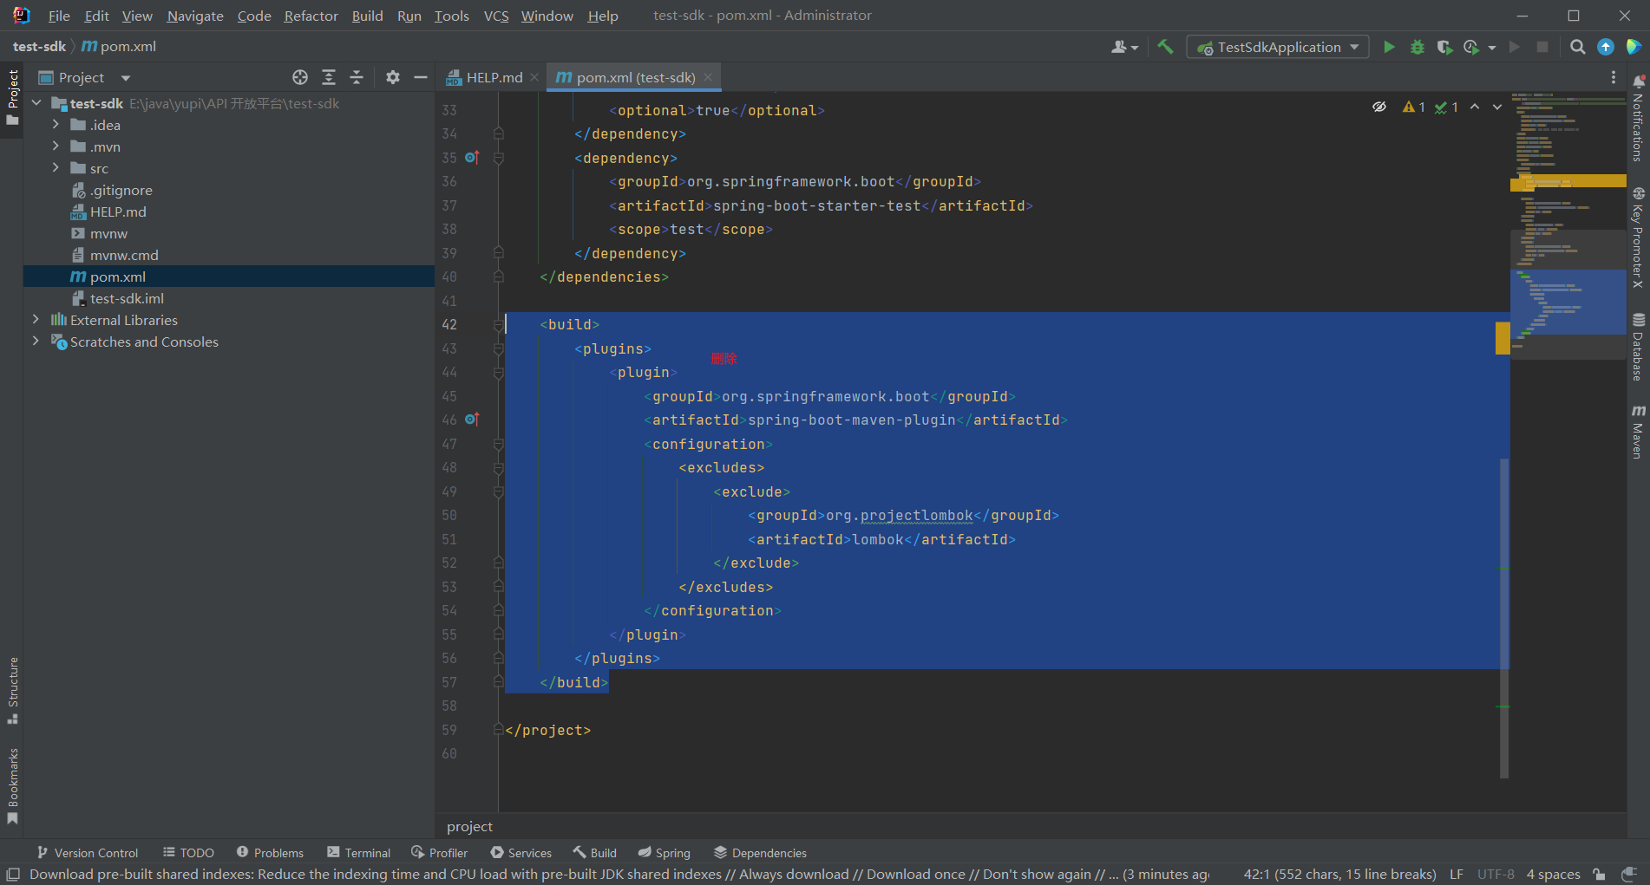Expand the src folder
Screen dimensions: 1650x885
pyautogui.click(x=56, y=168)
